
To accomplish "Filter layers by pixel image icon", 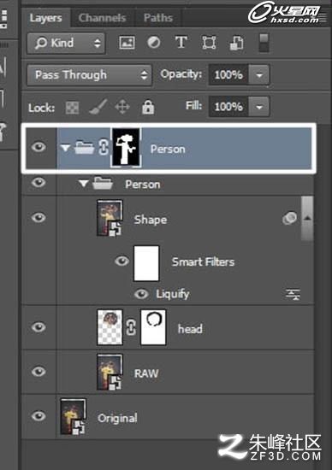I will [127, 43].
